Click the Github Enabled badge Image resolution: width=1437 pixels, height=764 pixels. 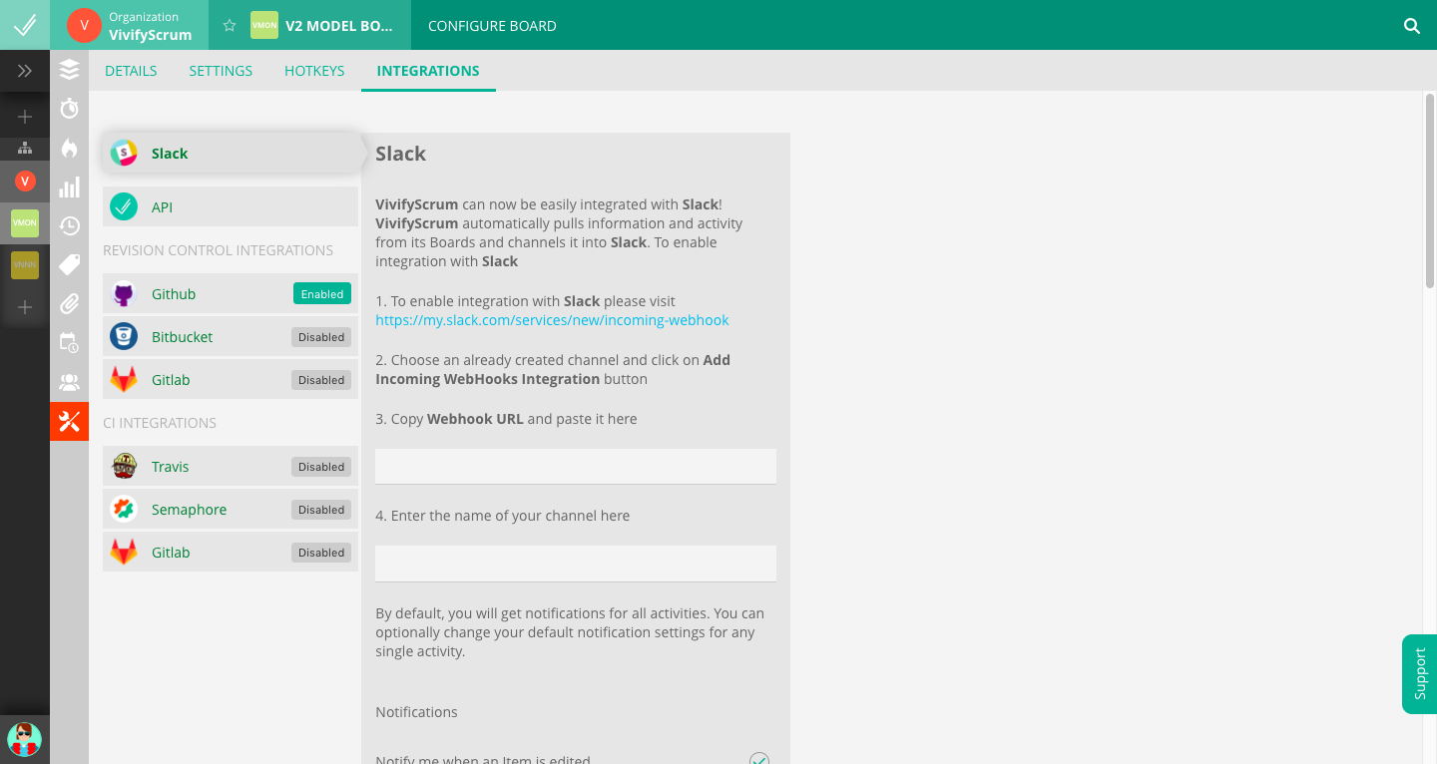(322, 294)
